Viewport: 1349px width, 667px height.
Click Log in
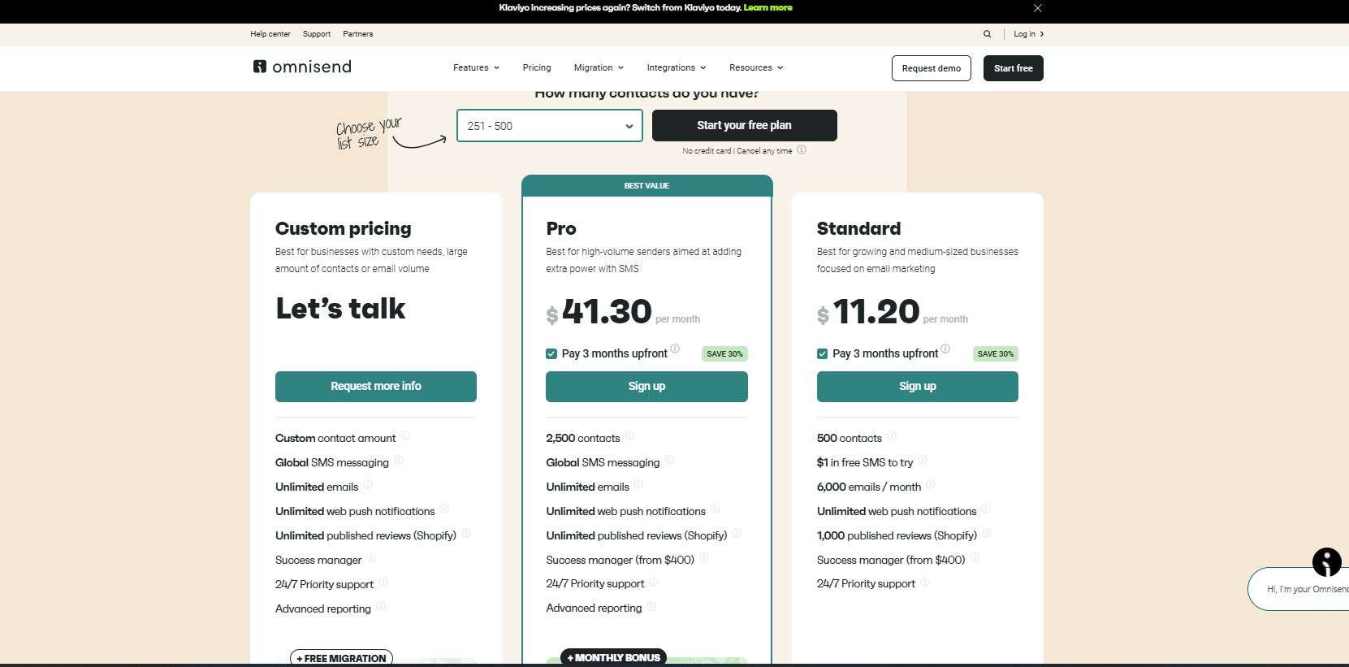[1028, 34]
